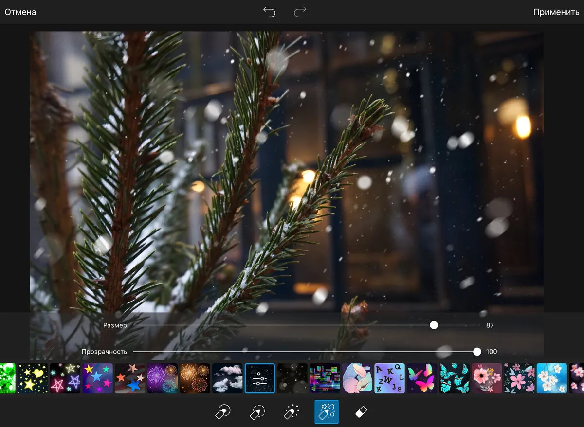Click the Размер label
Screen dimensions: 584x427
point(115,325)
